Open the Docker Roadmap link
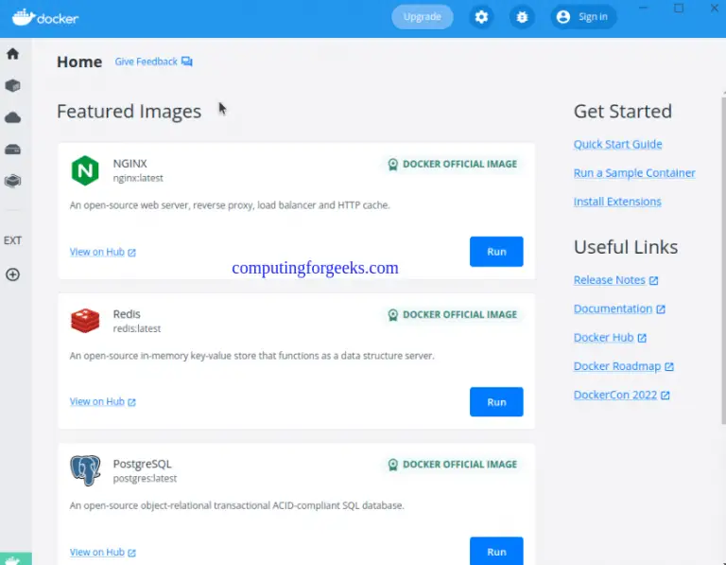The height and width of the screenshot is (565, 726). (x=623, y=366)
